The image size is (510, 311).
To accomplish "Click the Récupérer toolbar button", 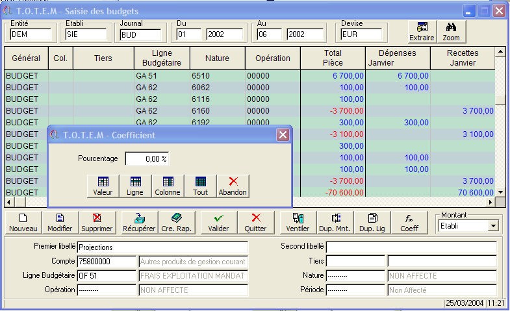I will click(139, 222).
